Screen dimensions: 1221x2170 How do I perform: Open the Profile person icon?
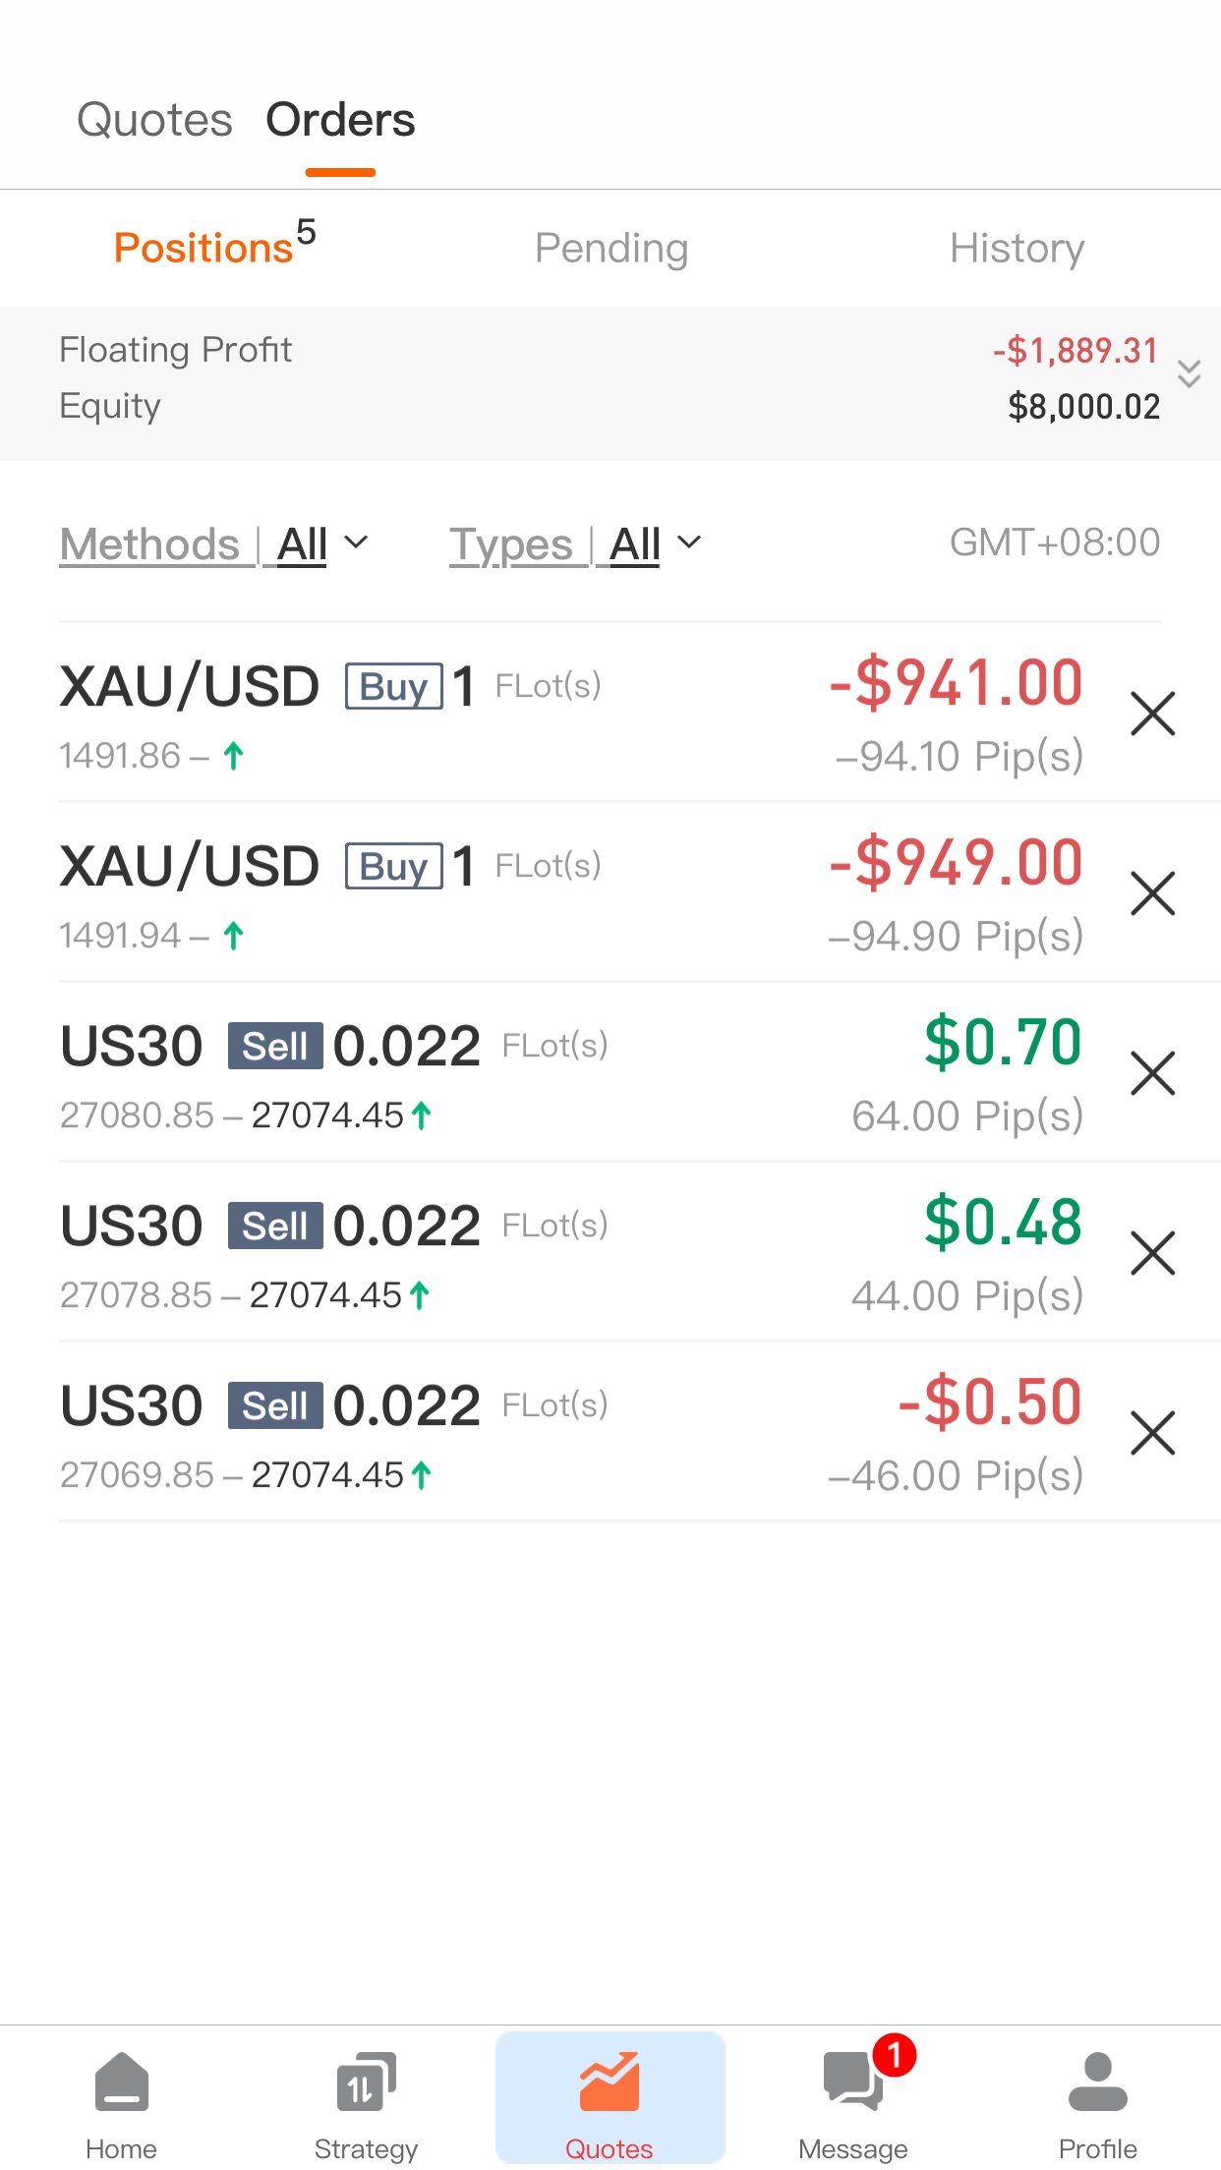[x=1097, y=2081]
